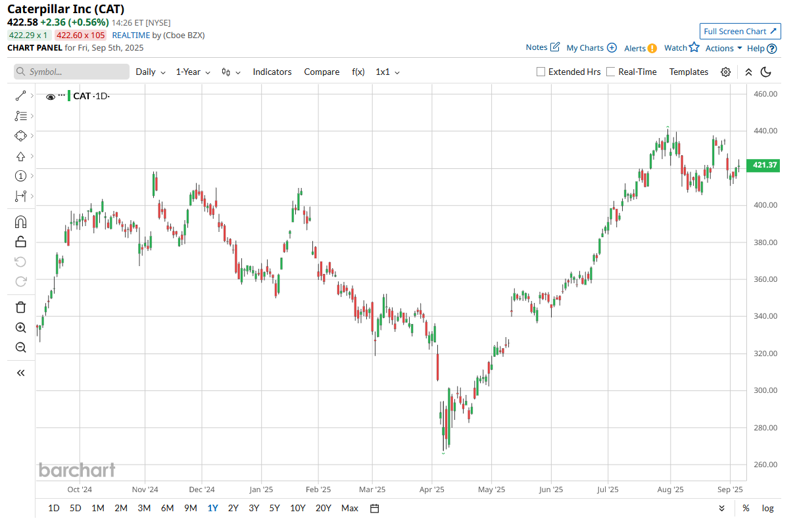The height and width of the screenshot is (527, 797).
Task: Open Alerts warning icon
Action: (x=652, y=48)
